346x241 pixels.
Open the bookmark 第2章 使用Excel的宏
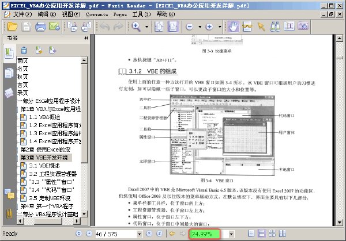tap(45, 150)
